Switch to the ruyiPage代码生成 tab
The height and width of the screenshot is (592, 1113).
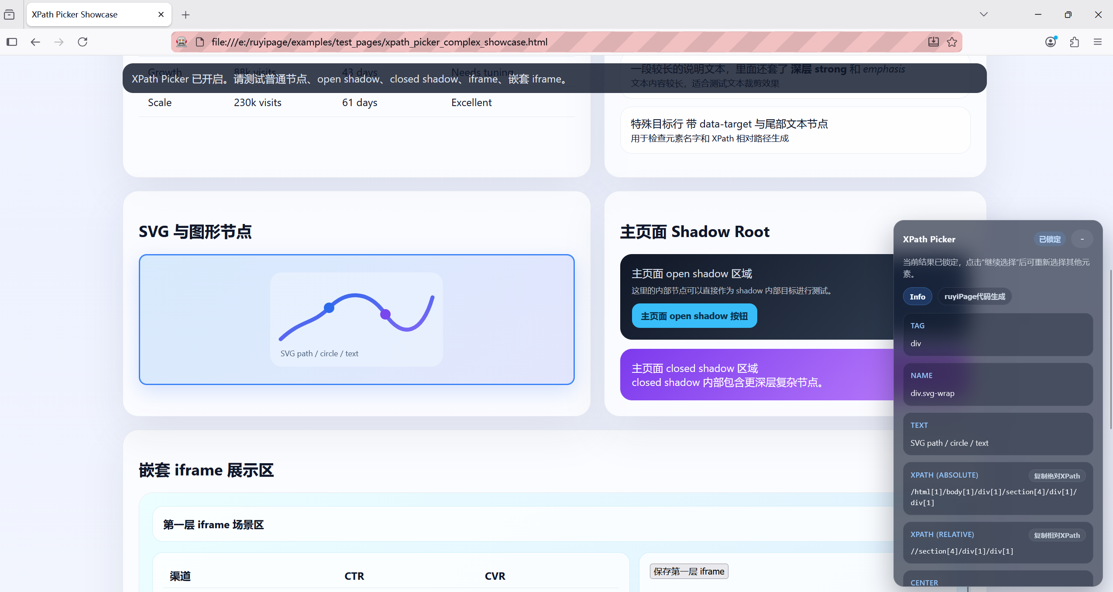(x=975, y=296)
